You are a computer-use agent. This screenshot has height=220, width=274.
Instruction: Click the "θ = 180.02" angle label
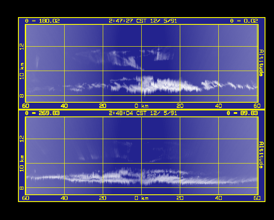coord(42,21)
